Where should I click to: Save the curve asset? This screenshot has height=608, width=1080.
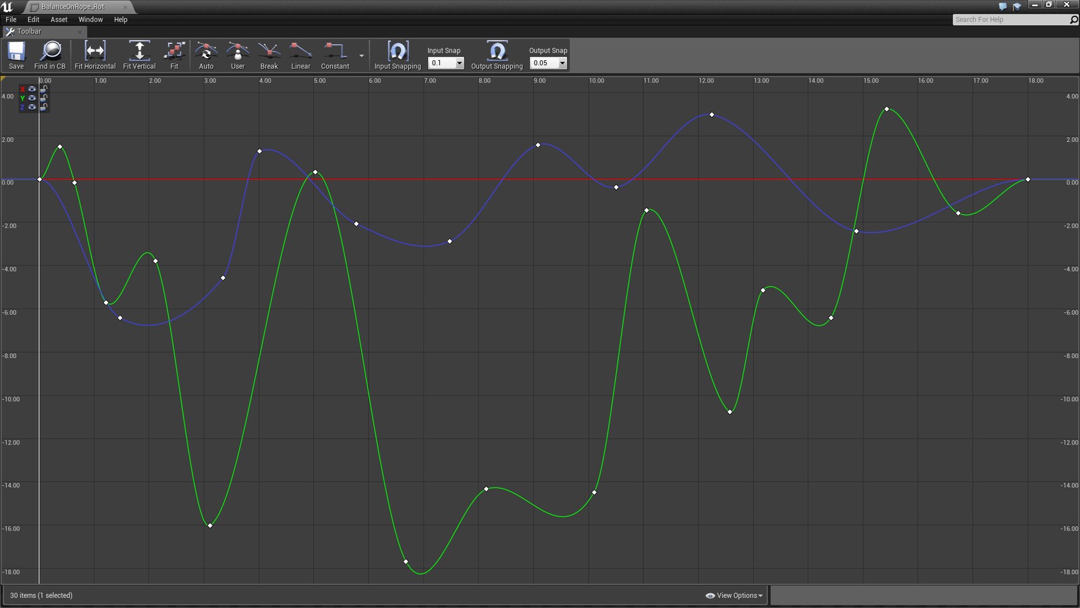tap(16, 55)
